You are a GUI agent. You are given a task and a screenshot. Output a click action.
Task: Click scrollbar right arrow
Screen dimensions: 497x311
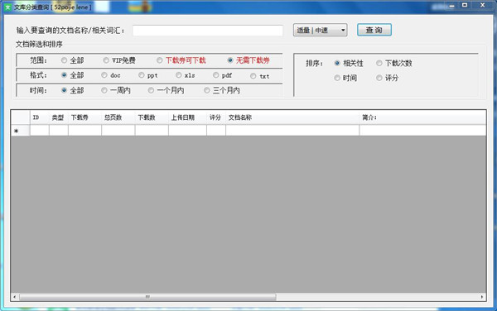[482, 297]
